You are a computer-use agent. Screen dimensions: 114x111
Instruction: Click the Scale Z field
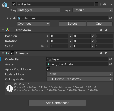[104, 46]
